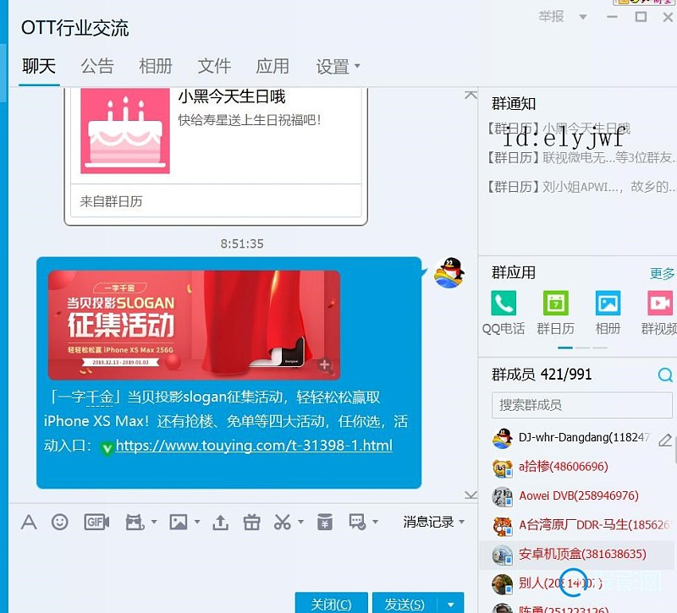Open the dropdown arrow next to 举报
The height and width of the screenshot is (613, 677).
coord(583,17)
